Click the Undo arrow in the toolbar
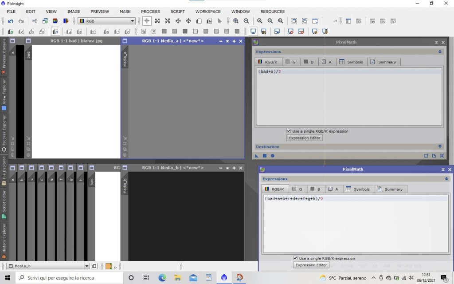 point(11,21)
